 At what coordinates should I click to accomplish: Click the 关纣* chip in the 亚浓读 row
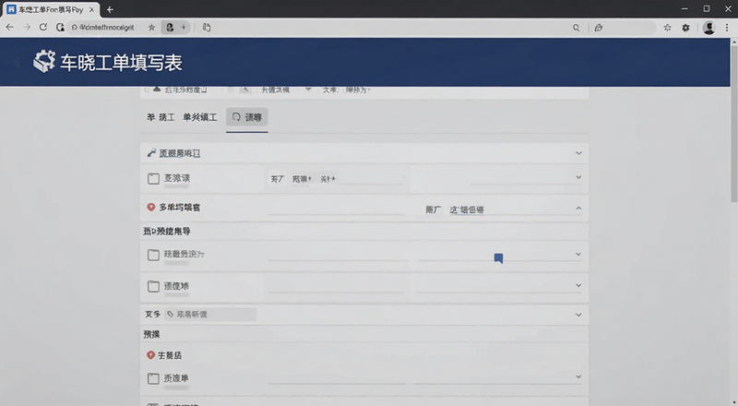[327, 179]
